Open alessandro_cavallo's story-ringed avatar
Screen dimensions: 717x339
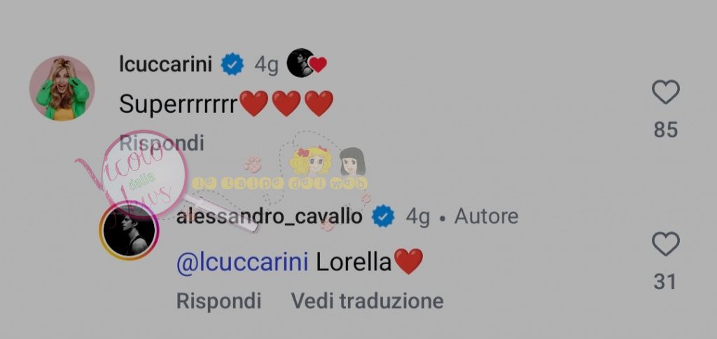[x=130, y=231]
